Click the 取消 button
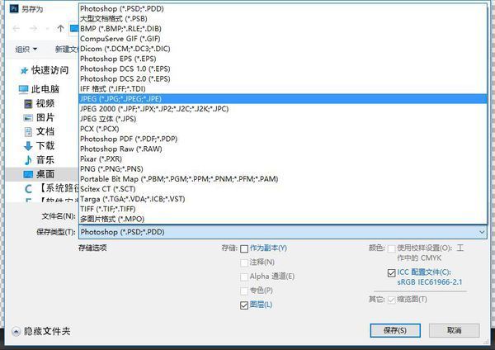This screenshot has width=495, height=350. [453, 330]
